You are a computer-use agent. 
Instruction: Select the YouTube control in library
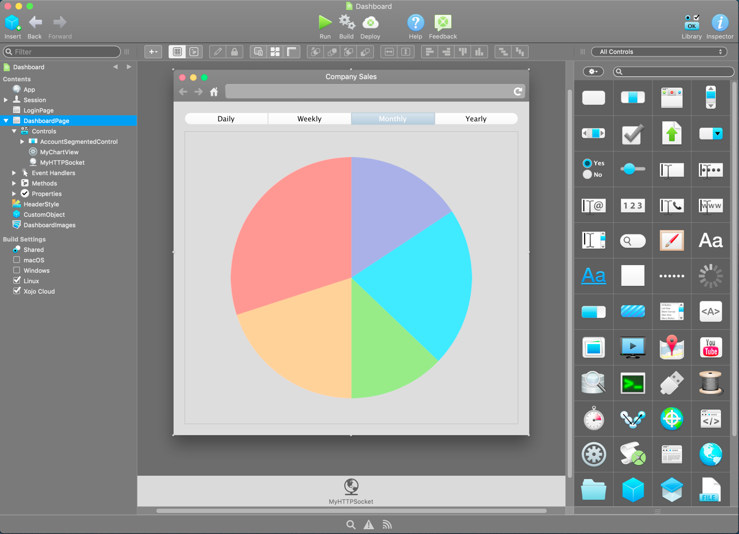tap(710, 347)
